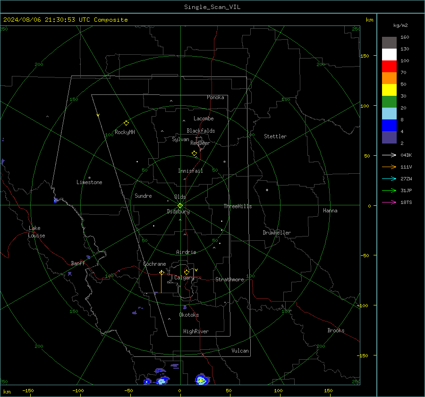Click the asterisk marker above Limestone
The height and width of the screenshot is (397, 425).
[89, 178]
